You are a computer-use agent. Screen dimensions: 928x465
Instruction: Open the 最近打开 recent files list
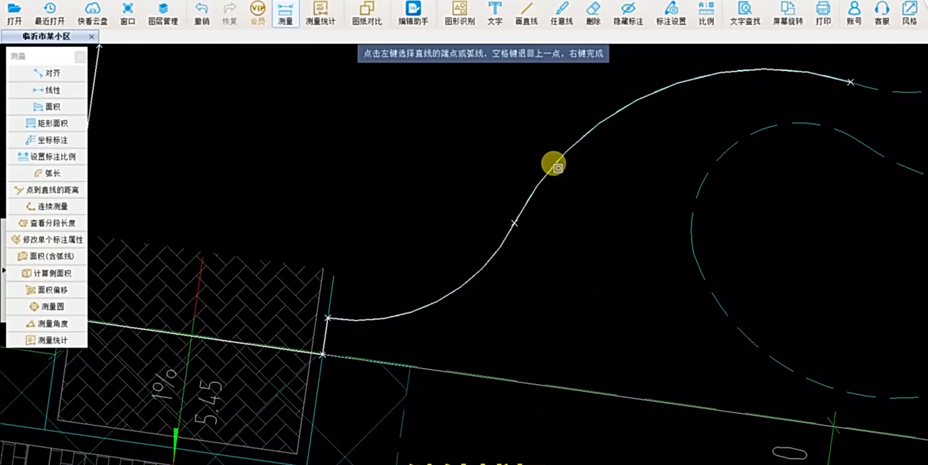[49, 14]
